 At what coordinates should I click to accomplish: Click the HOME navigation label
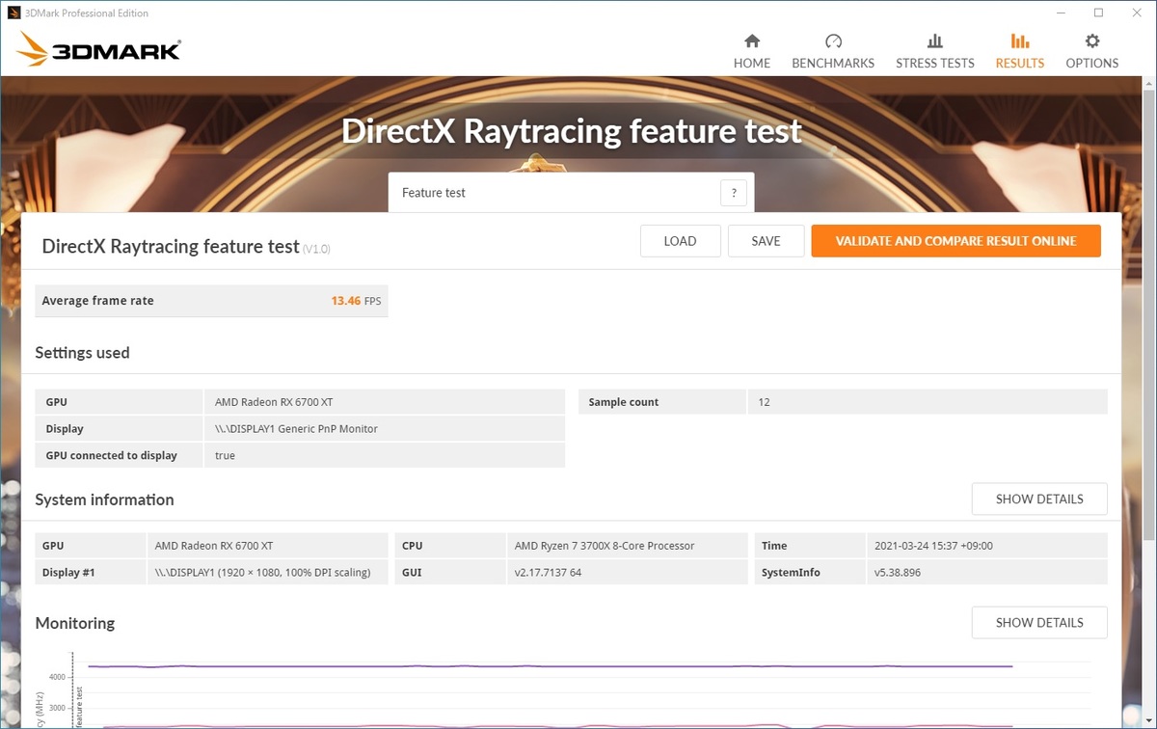point(752,64)
